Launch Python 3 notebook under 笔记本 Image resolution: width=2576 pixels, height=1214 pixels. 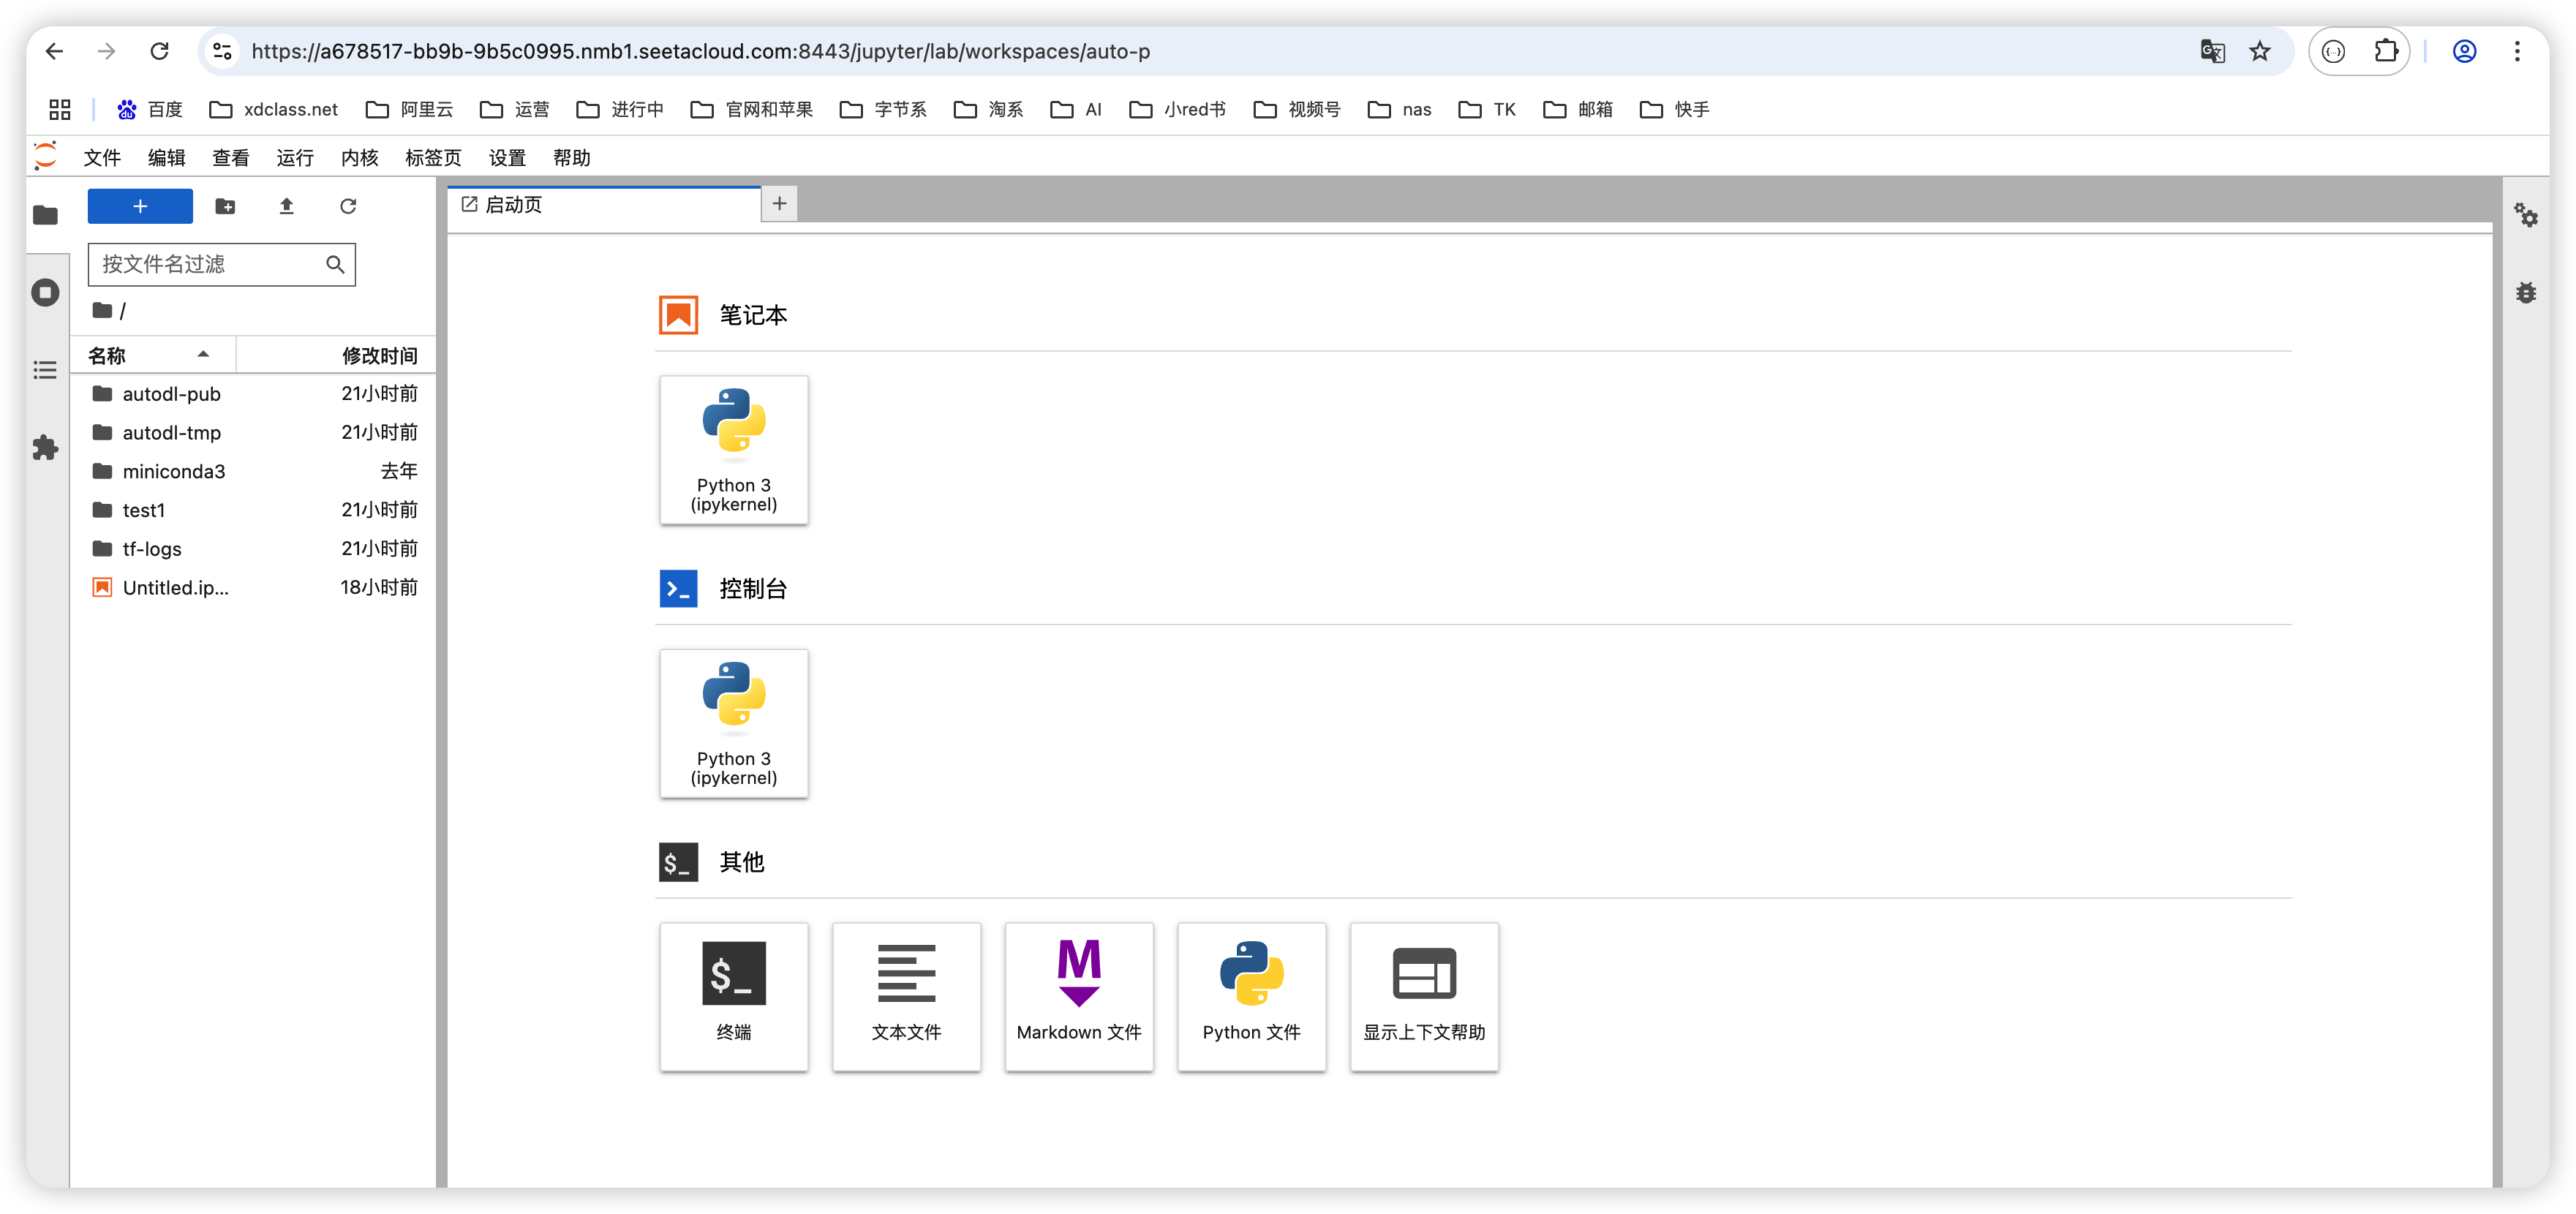click(733, 449)
